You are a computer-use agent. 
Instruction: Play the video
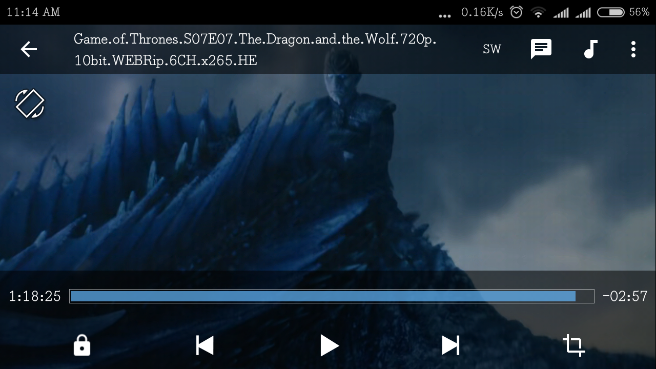(x=329, y=345)
